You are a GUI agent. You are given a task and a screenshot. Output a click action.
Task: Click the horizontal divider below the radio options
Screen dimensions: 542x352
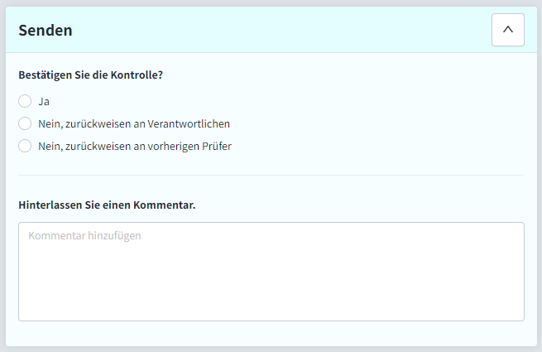271,175
